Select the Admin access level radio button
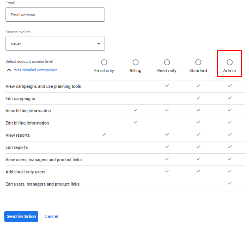This screenshot has height=225, width=249. pos(230,62)
